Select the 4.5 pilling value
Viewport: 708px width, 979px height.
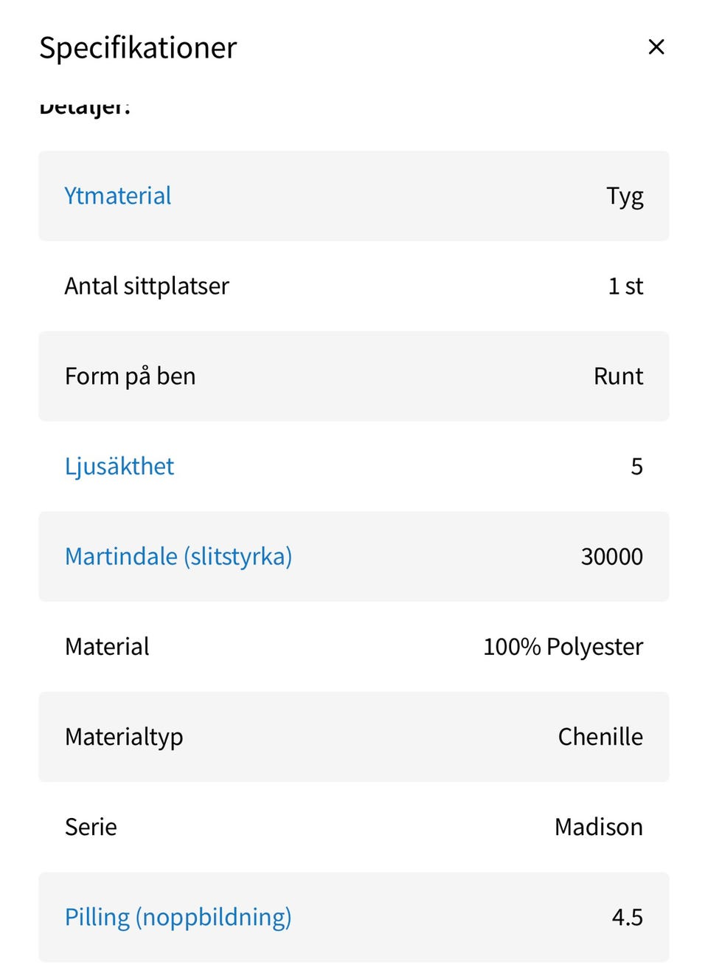tap(627, 916)
